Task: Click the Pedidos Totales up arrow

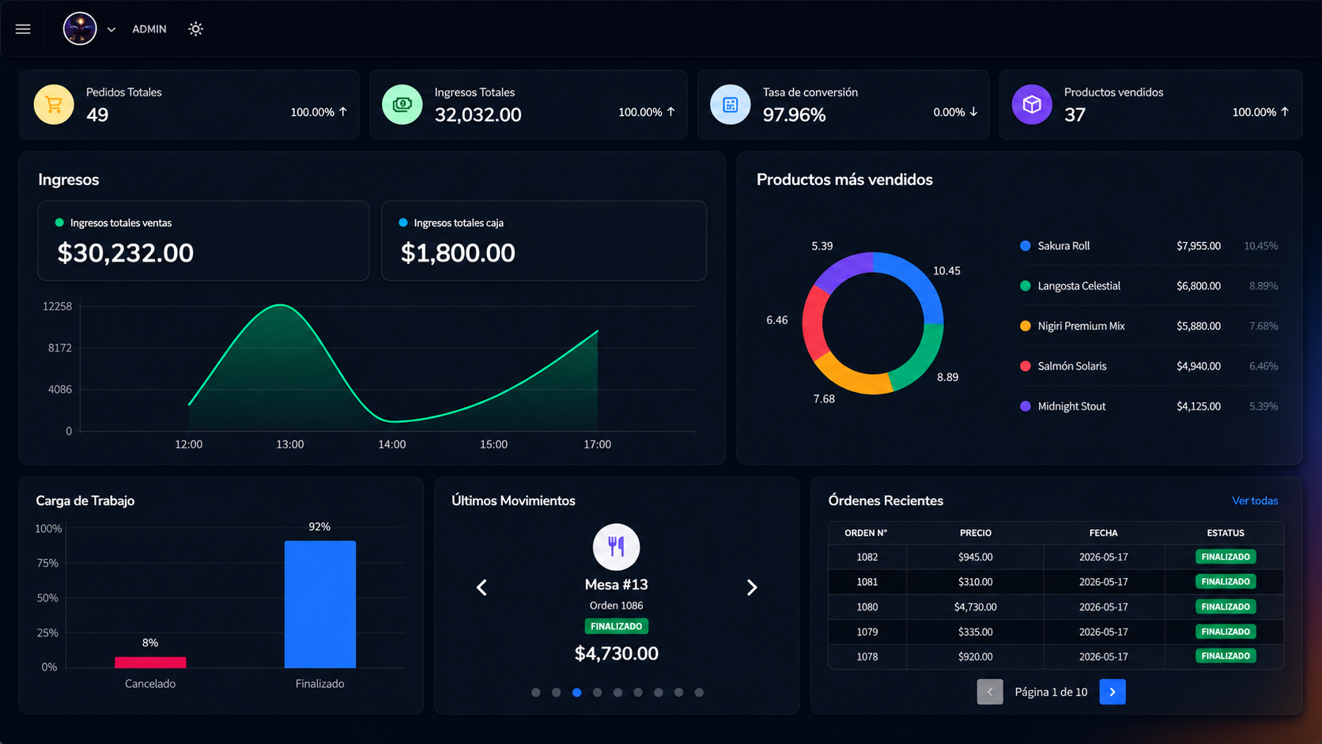Action: 343,111
